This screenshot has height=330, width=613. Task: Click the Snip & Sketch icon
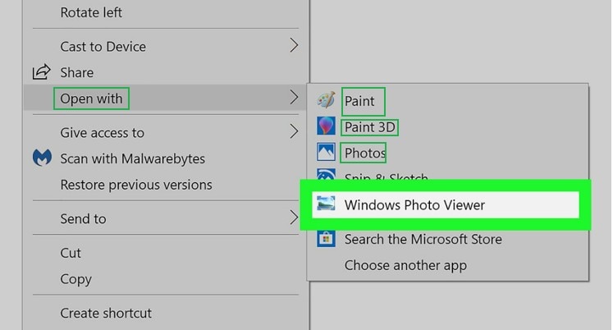click(326, 175)
